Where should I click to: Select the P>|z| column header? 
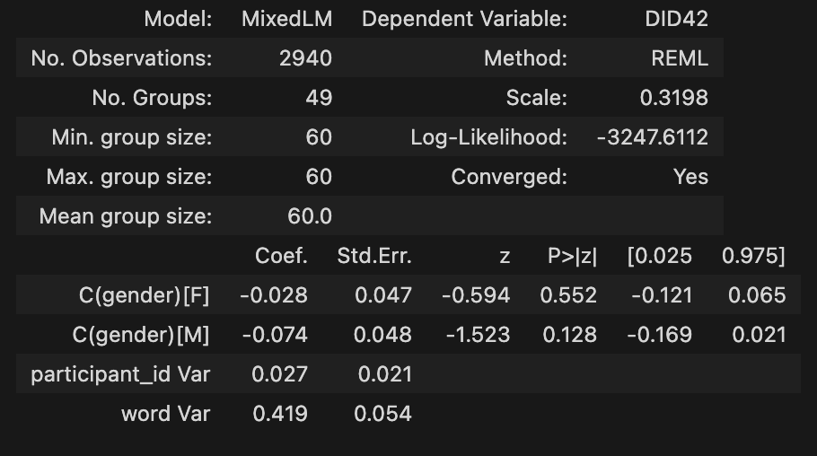coord(572,256)
